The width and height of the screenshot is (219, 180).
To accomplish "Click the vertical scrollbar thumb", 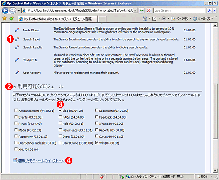I will [x=215, y=111].
